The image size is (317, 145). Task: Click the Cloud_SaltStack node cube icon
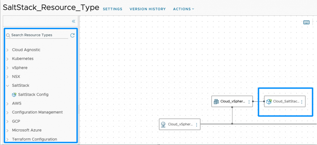click(269, 101)
